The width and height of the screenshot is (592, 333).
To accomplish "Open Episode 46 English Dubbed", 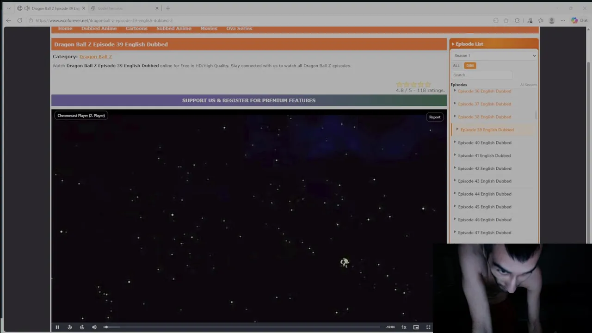I will point(484,220).
